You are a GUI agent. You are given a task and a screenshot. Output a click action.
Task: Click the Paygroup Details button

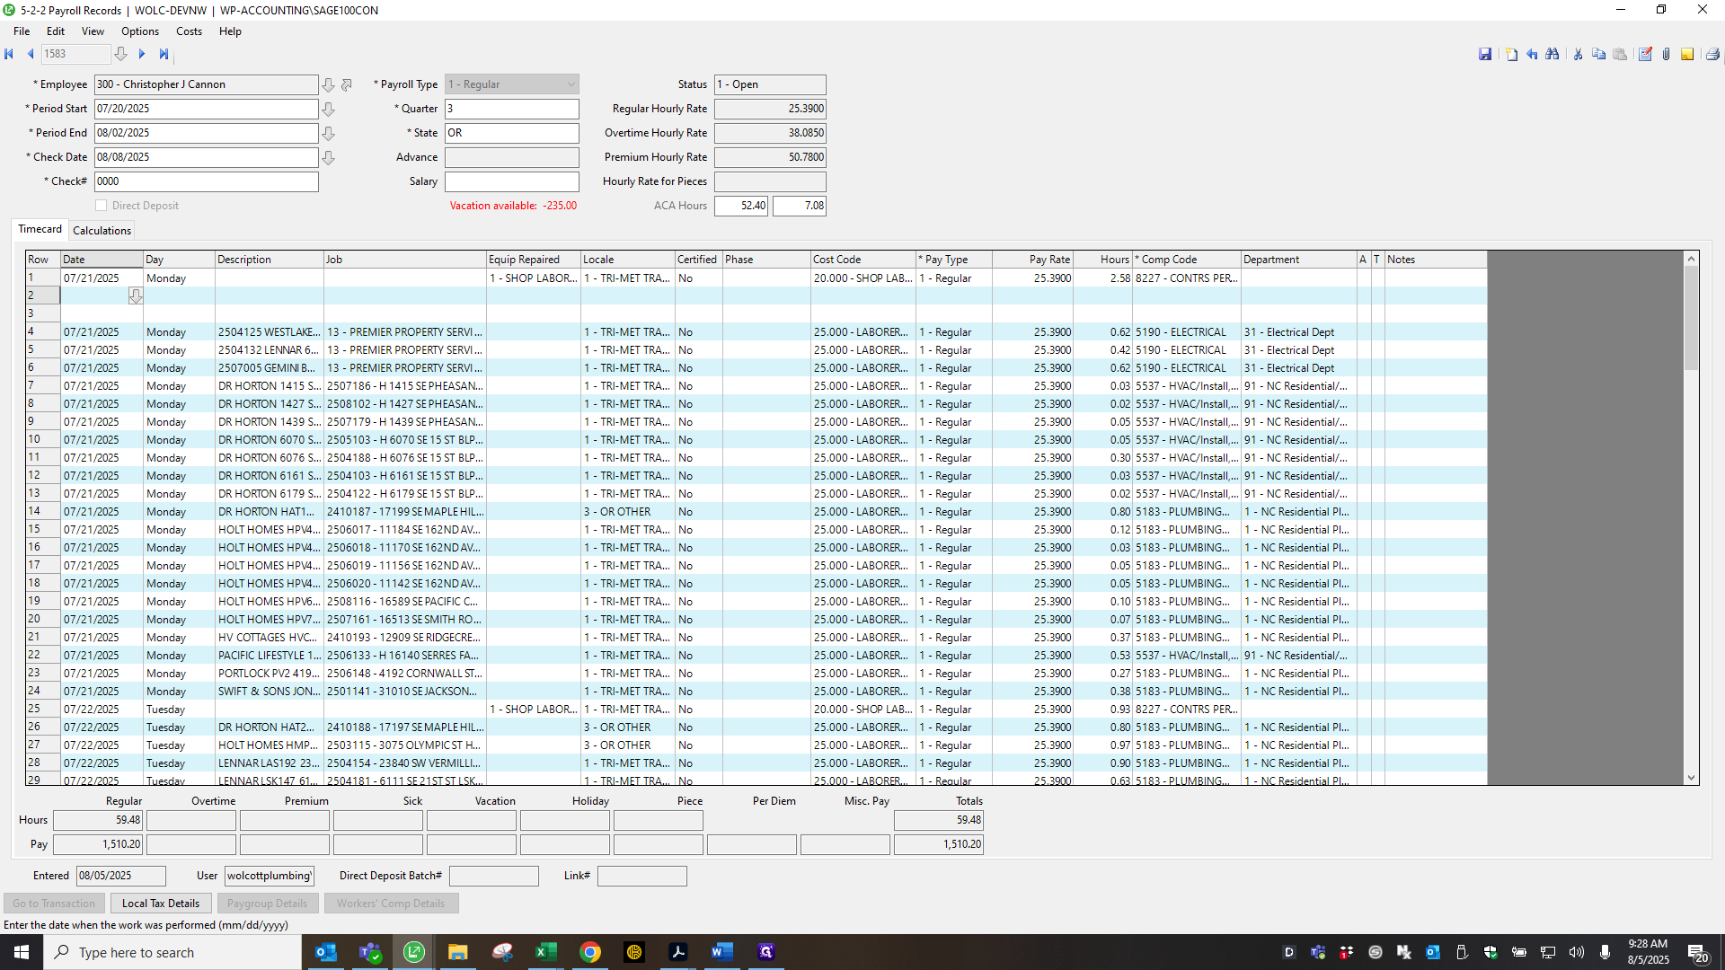(x=267, y=904)
